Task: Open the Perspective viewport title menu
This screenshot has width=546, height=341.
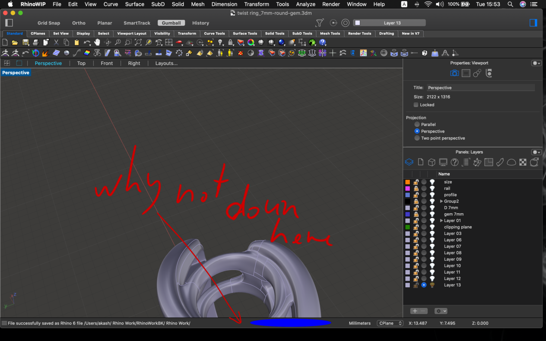Action: click(x=16, y=73)
